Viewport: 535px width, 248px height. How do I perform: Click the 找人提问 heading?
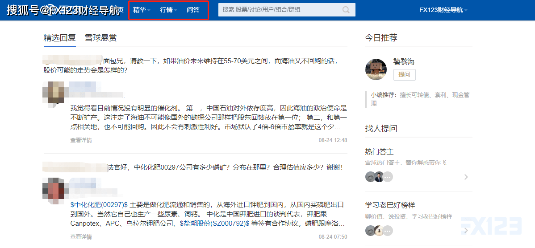click(381, 128)
